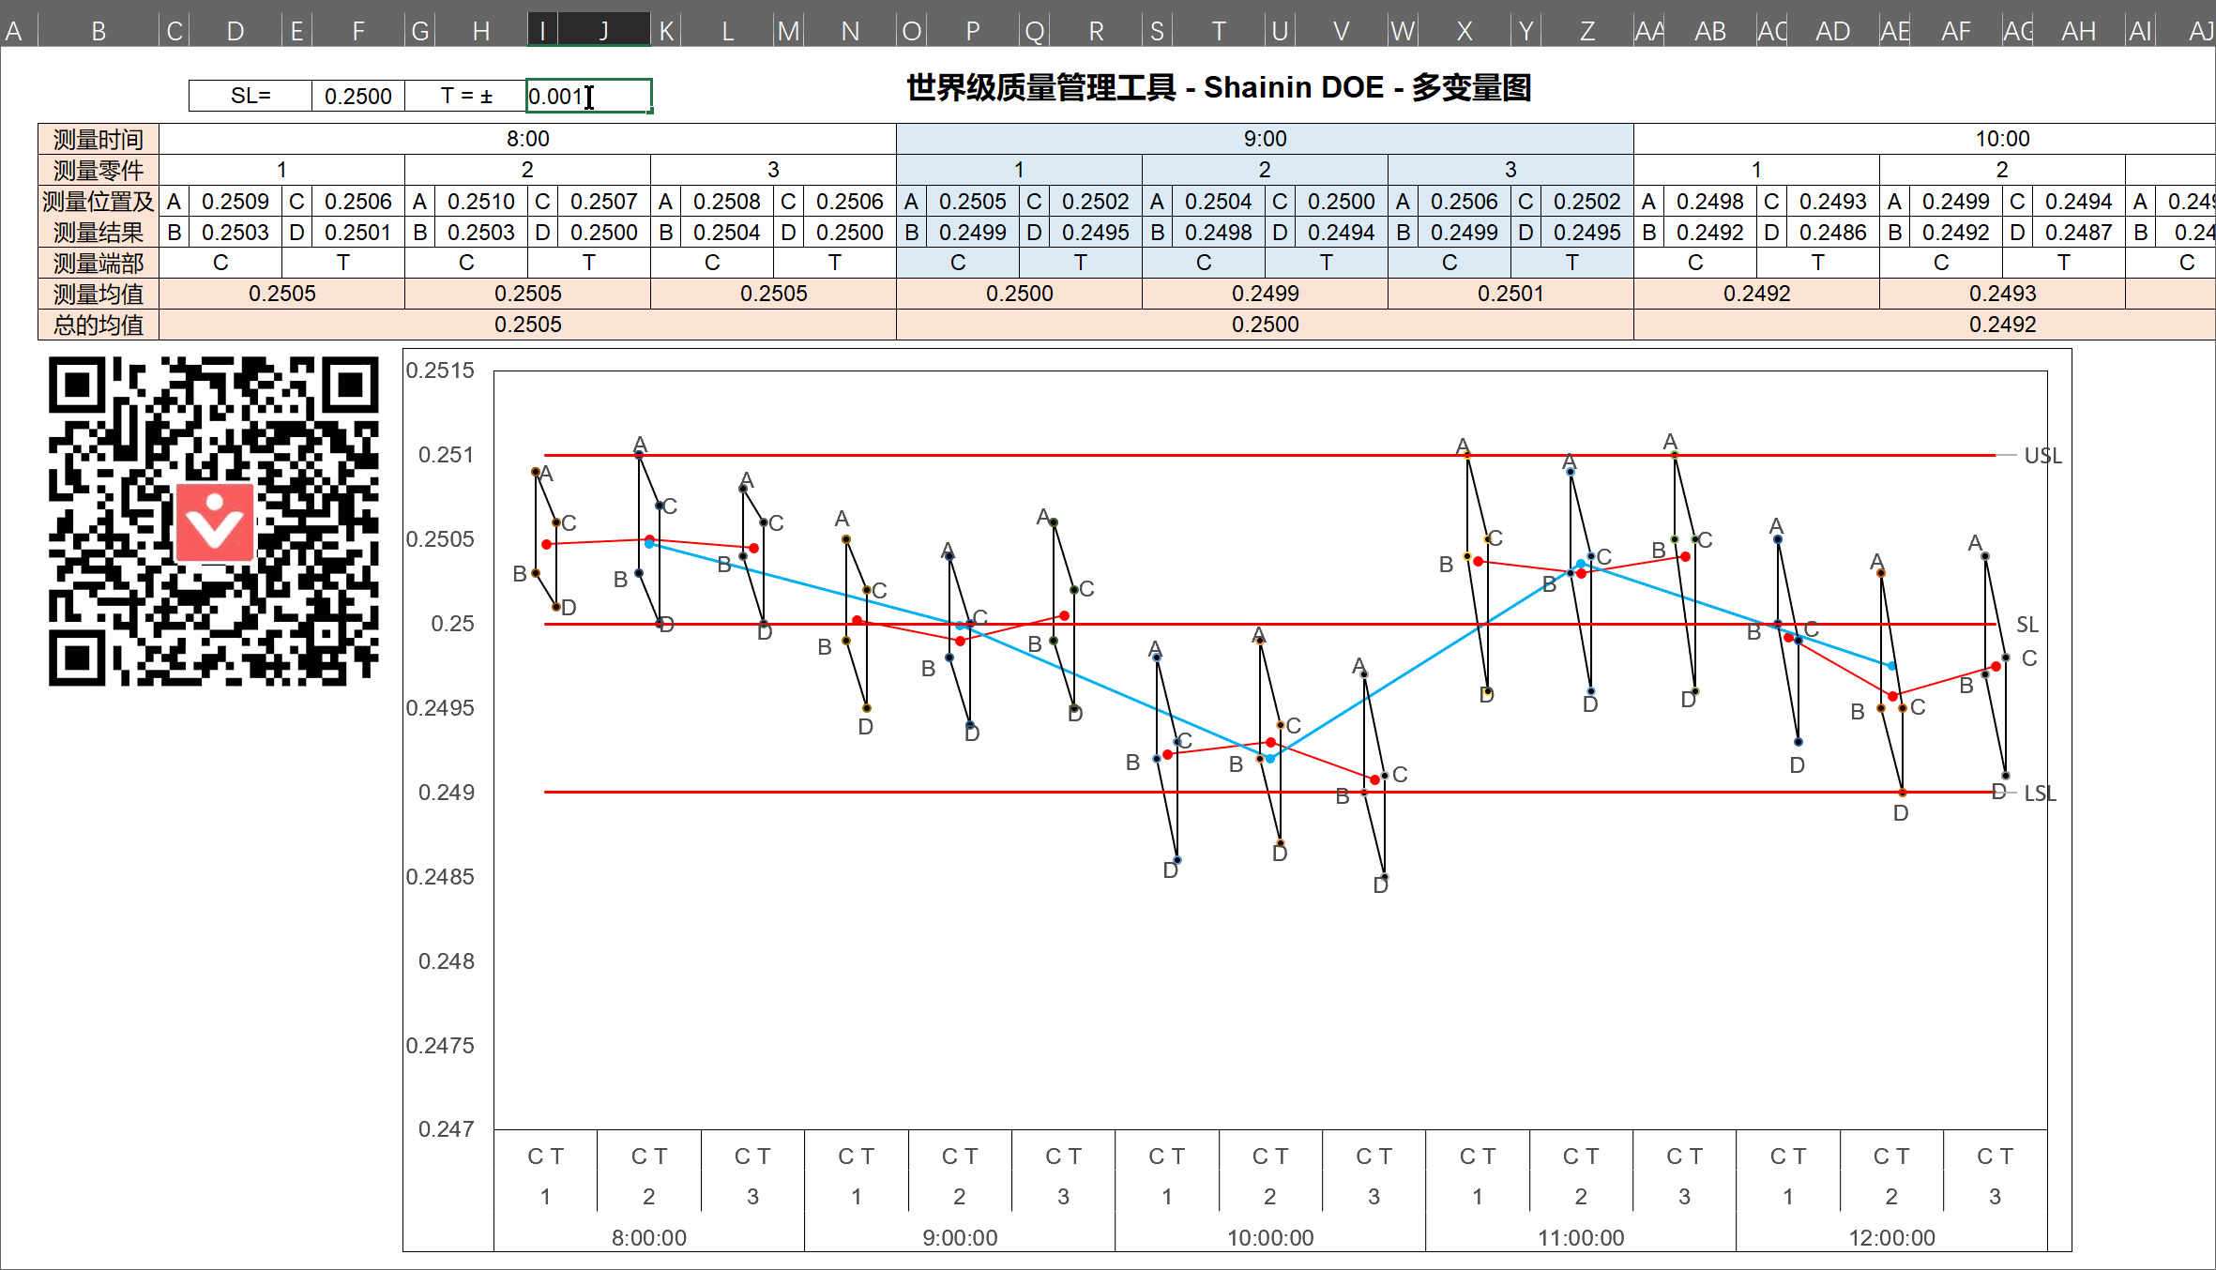Select the SL value cell 0.2500
The height and width of the screenshot is (1270, 2216).
[357, 96]
